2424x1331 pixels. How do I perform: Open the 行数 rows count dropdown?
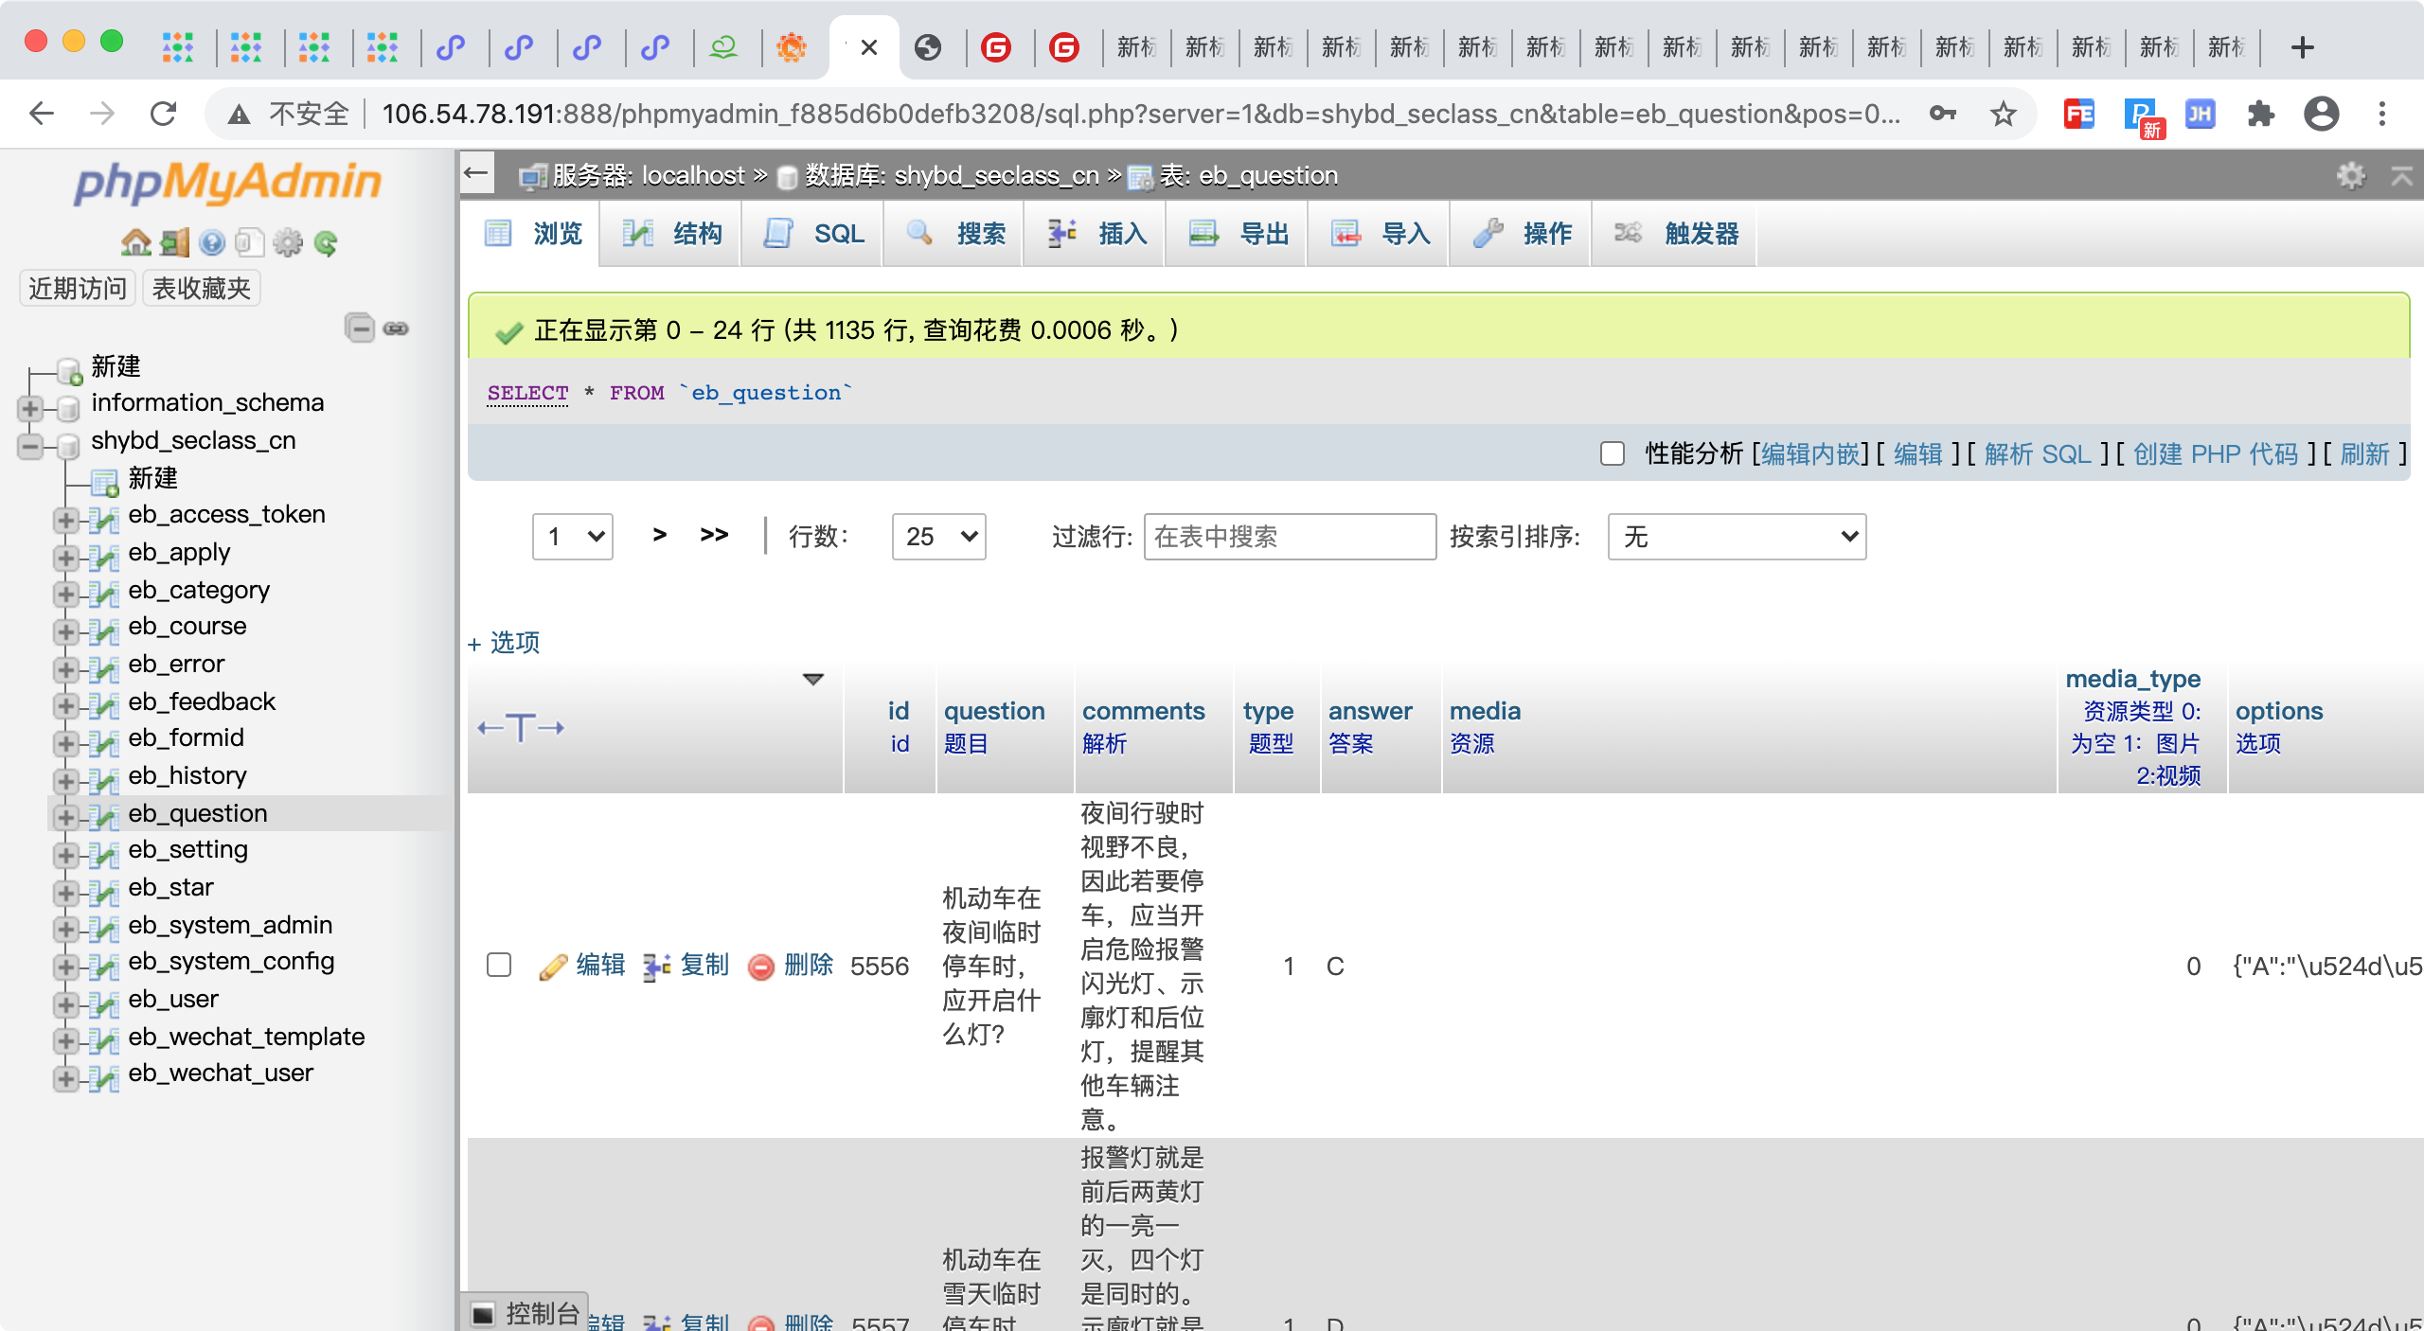pos(938,537)
